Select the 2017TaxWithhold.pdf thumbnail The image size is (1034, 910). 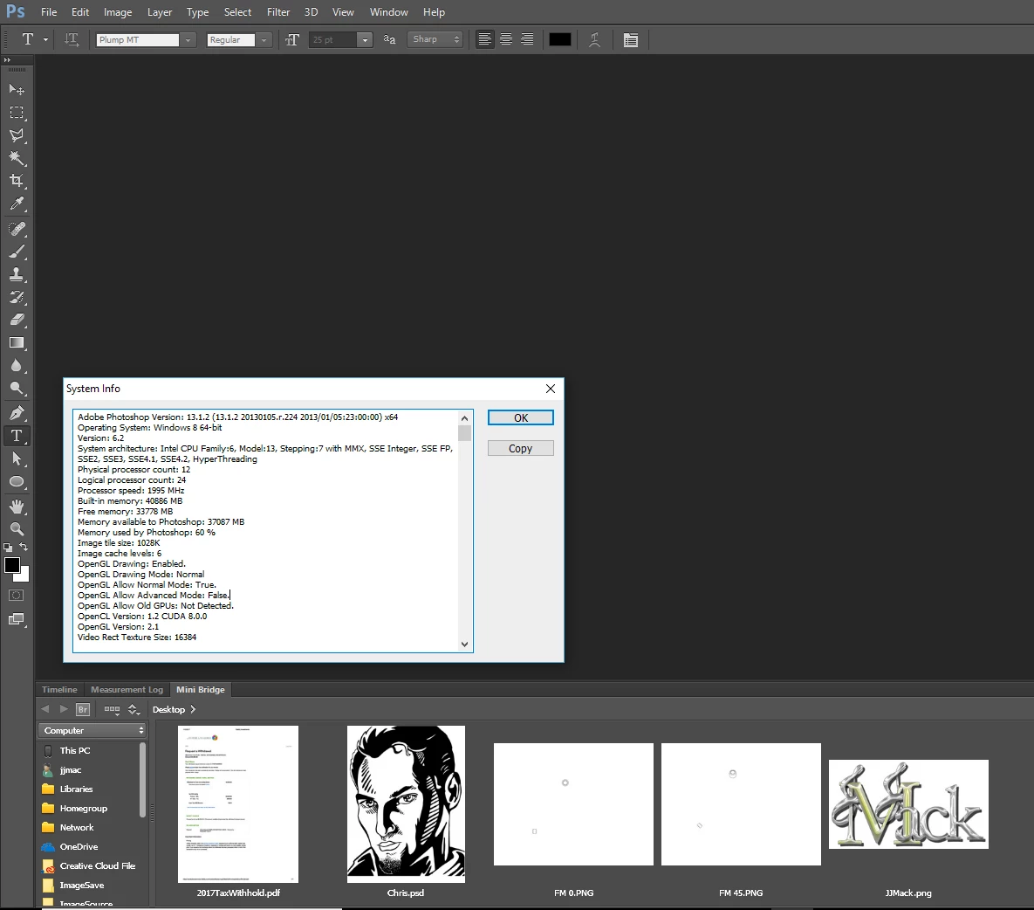(x=238, y=804)
